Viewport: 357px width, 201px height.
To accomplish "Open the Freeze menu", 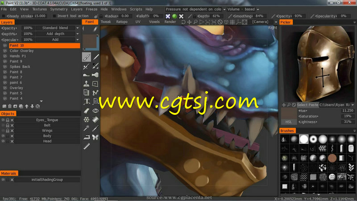I will point(91,9).
